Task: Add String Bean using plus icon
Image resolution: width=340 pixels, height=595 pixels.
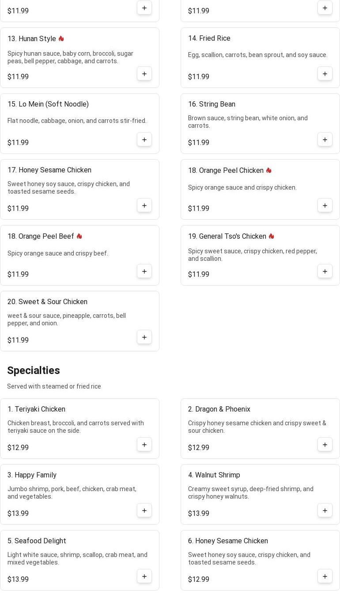Action: click(325, 140)
